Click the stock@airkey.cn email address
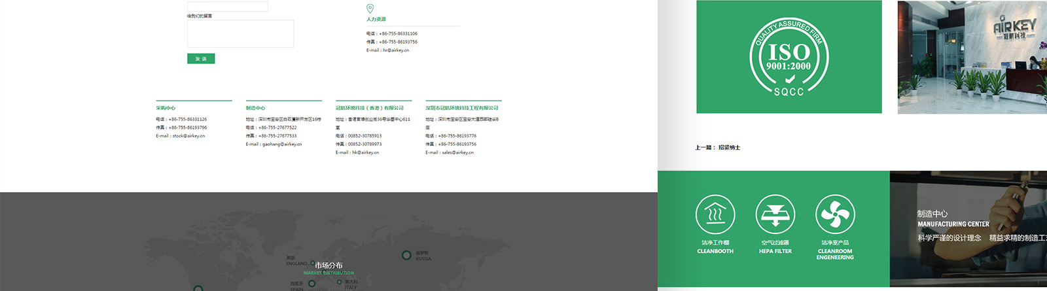Image resolution: width=1047 pixels, height=291 pixels. (x=188, y=136)
